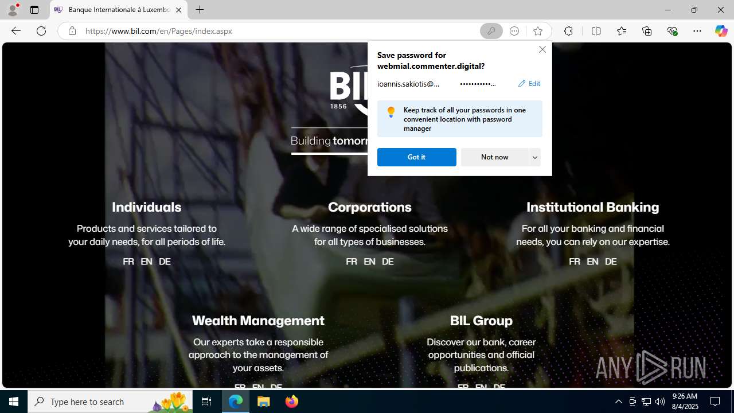The width and height of the screenshot is (734, 413).
Task: Open the Windows Start menu
Action: pos(14,402)
